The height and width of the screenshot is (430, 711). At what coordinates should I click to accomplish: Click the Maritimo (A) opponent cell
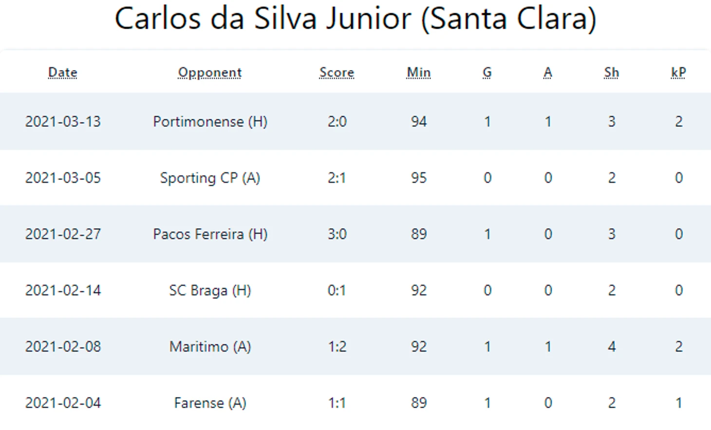coord(210,347)
